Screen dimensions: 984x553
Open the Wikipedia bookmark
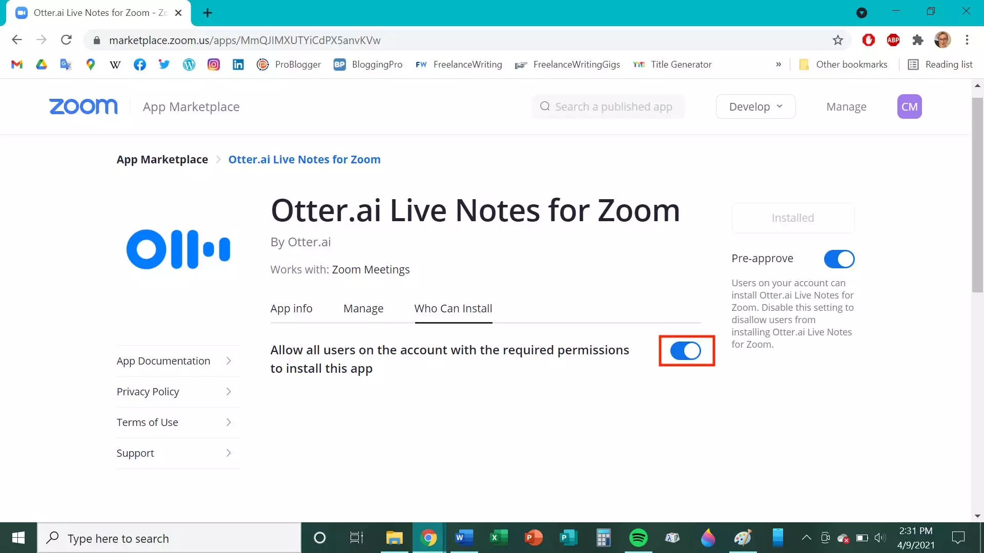point(115,65)
